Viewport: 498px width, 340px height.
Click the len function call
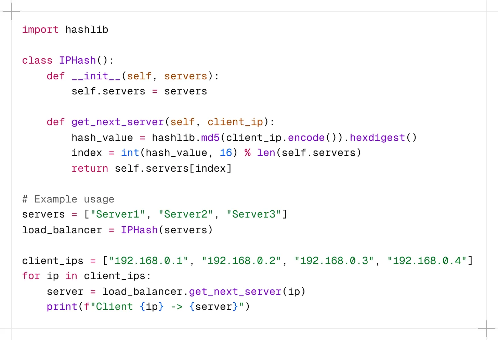[266, 153]
